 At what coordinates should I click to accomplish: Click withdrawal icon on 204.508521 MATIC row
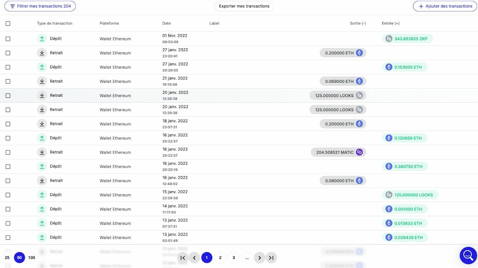click(x=42, y=152)
